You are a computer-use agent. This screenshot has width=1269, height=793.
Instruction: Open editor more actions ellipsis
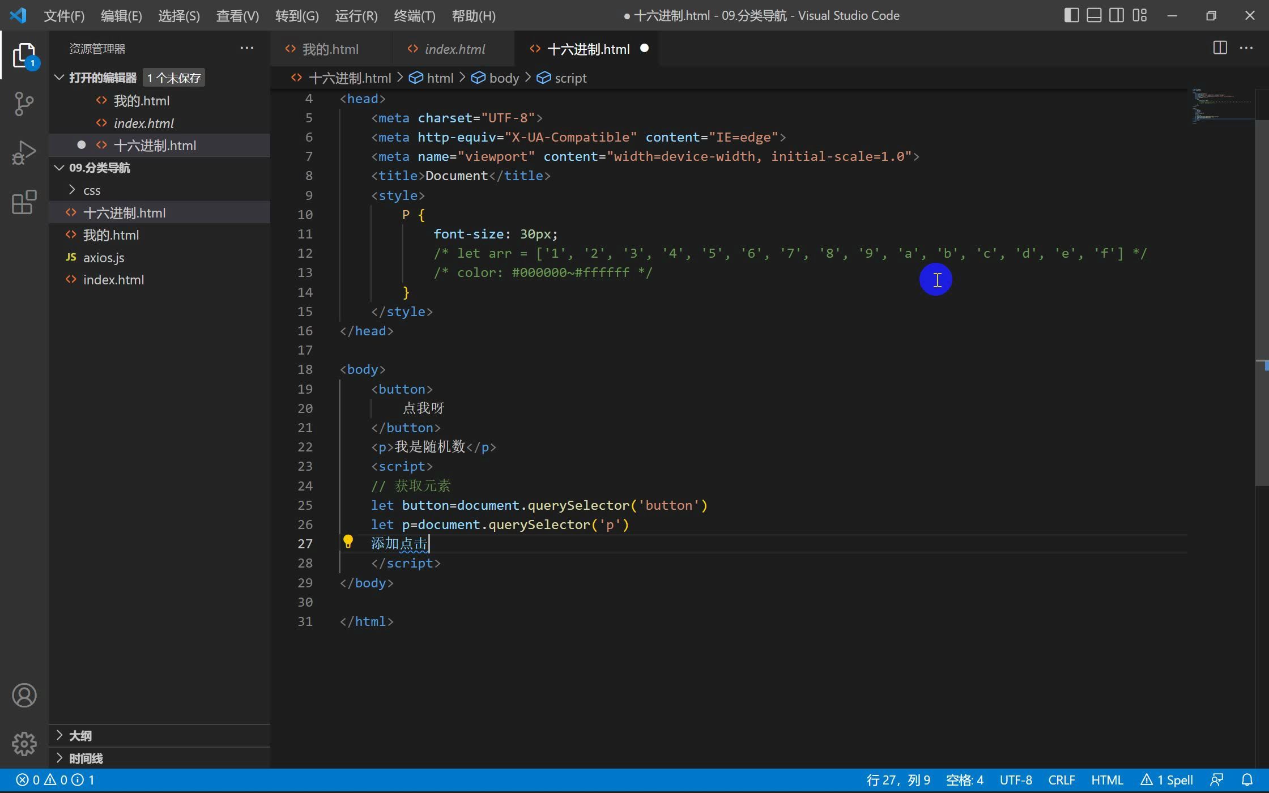tap(1246, 48)
